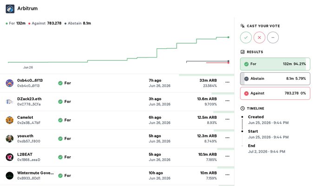Open the 0xb4c0...6f13 voter name
Viewport: 316px width, 186px height.
coord(30,80)
